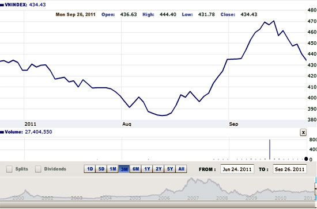Viewport: 317px width, 209px height.
Task: Select the 1D time range
Action: [90, 169]
